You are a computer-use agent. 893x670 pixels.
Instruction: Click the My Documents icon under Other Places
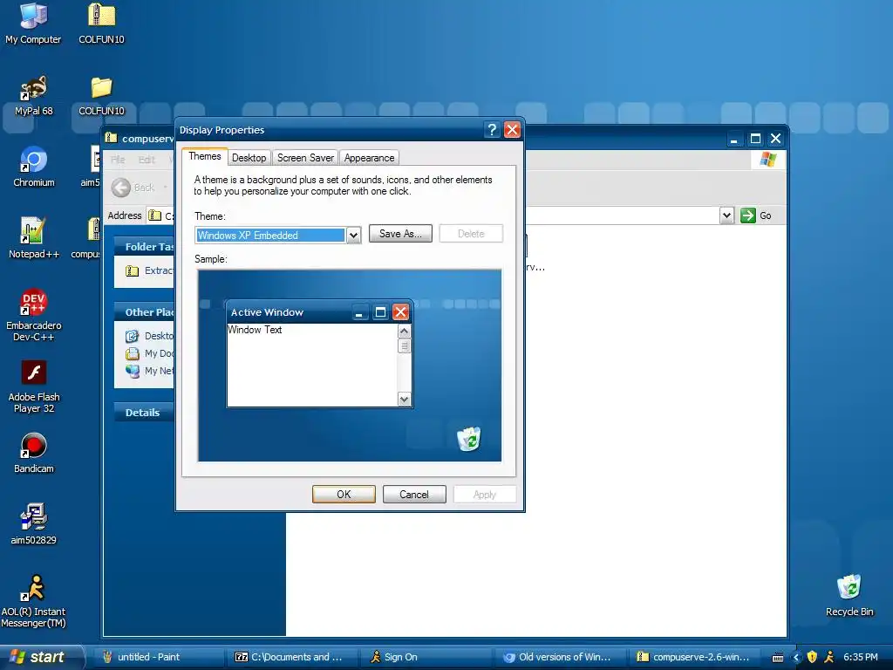click(x=133, y=354)
